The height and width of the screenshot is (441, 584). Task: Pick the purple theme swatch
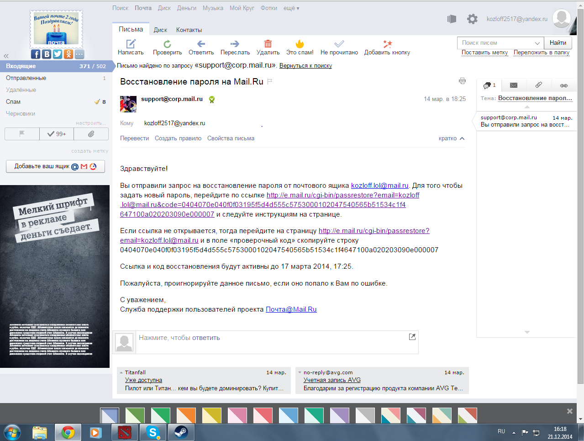[x=339, y=415]
